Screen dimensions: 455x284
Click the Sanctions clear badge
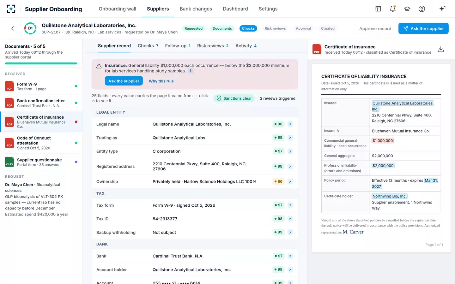234,98
